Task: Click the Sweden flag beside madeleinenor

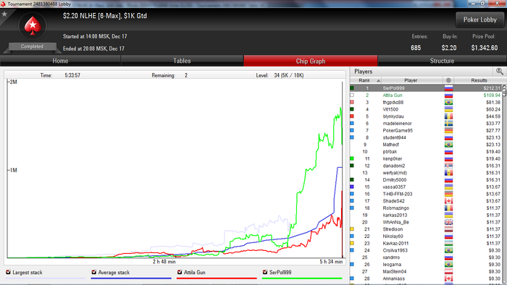Action: 448,124
